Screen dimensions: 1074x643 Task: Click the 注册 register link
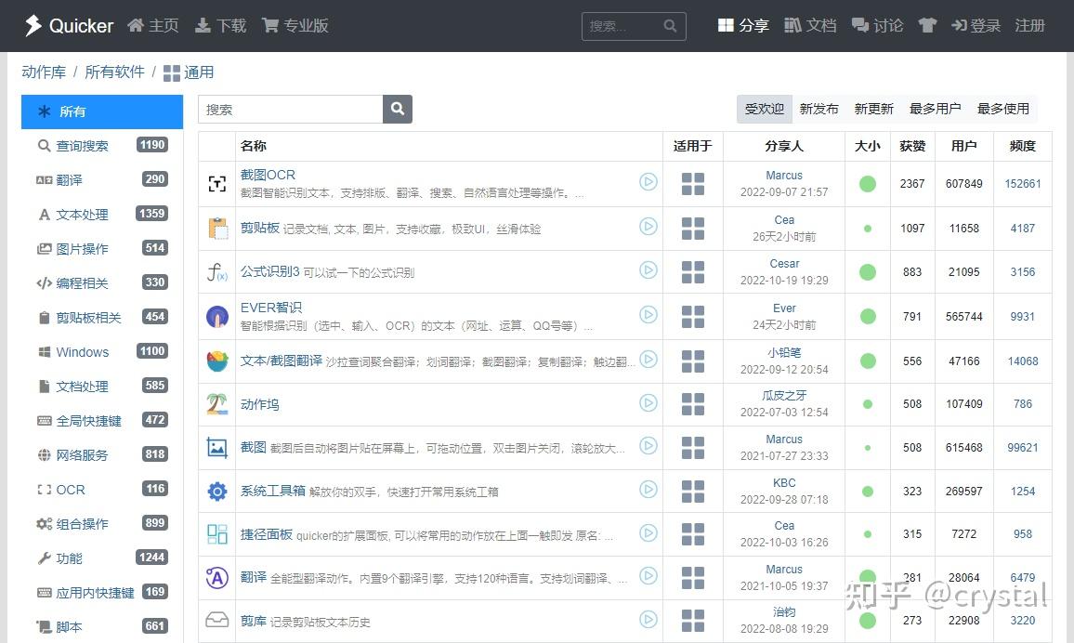[x=1029, y=25]
